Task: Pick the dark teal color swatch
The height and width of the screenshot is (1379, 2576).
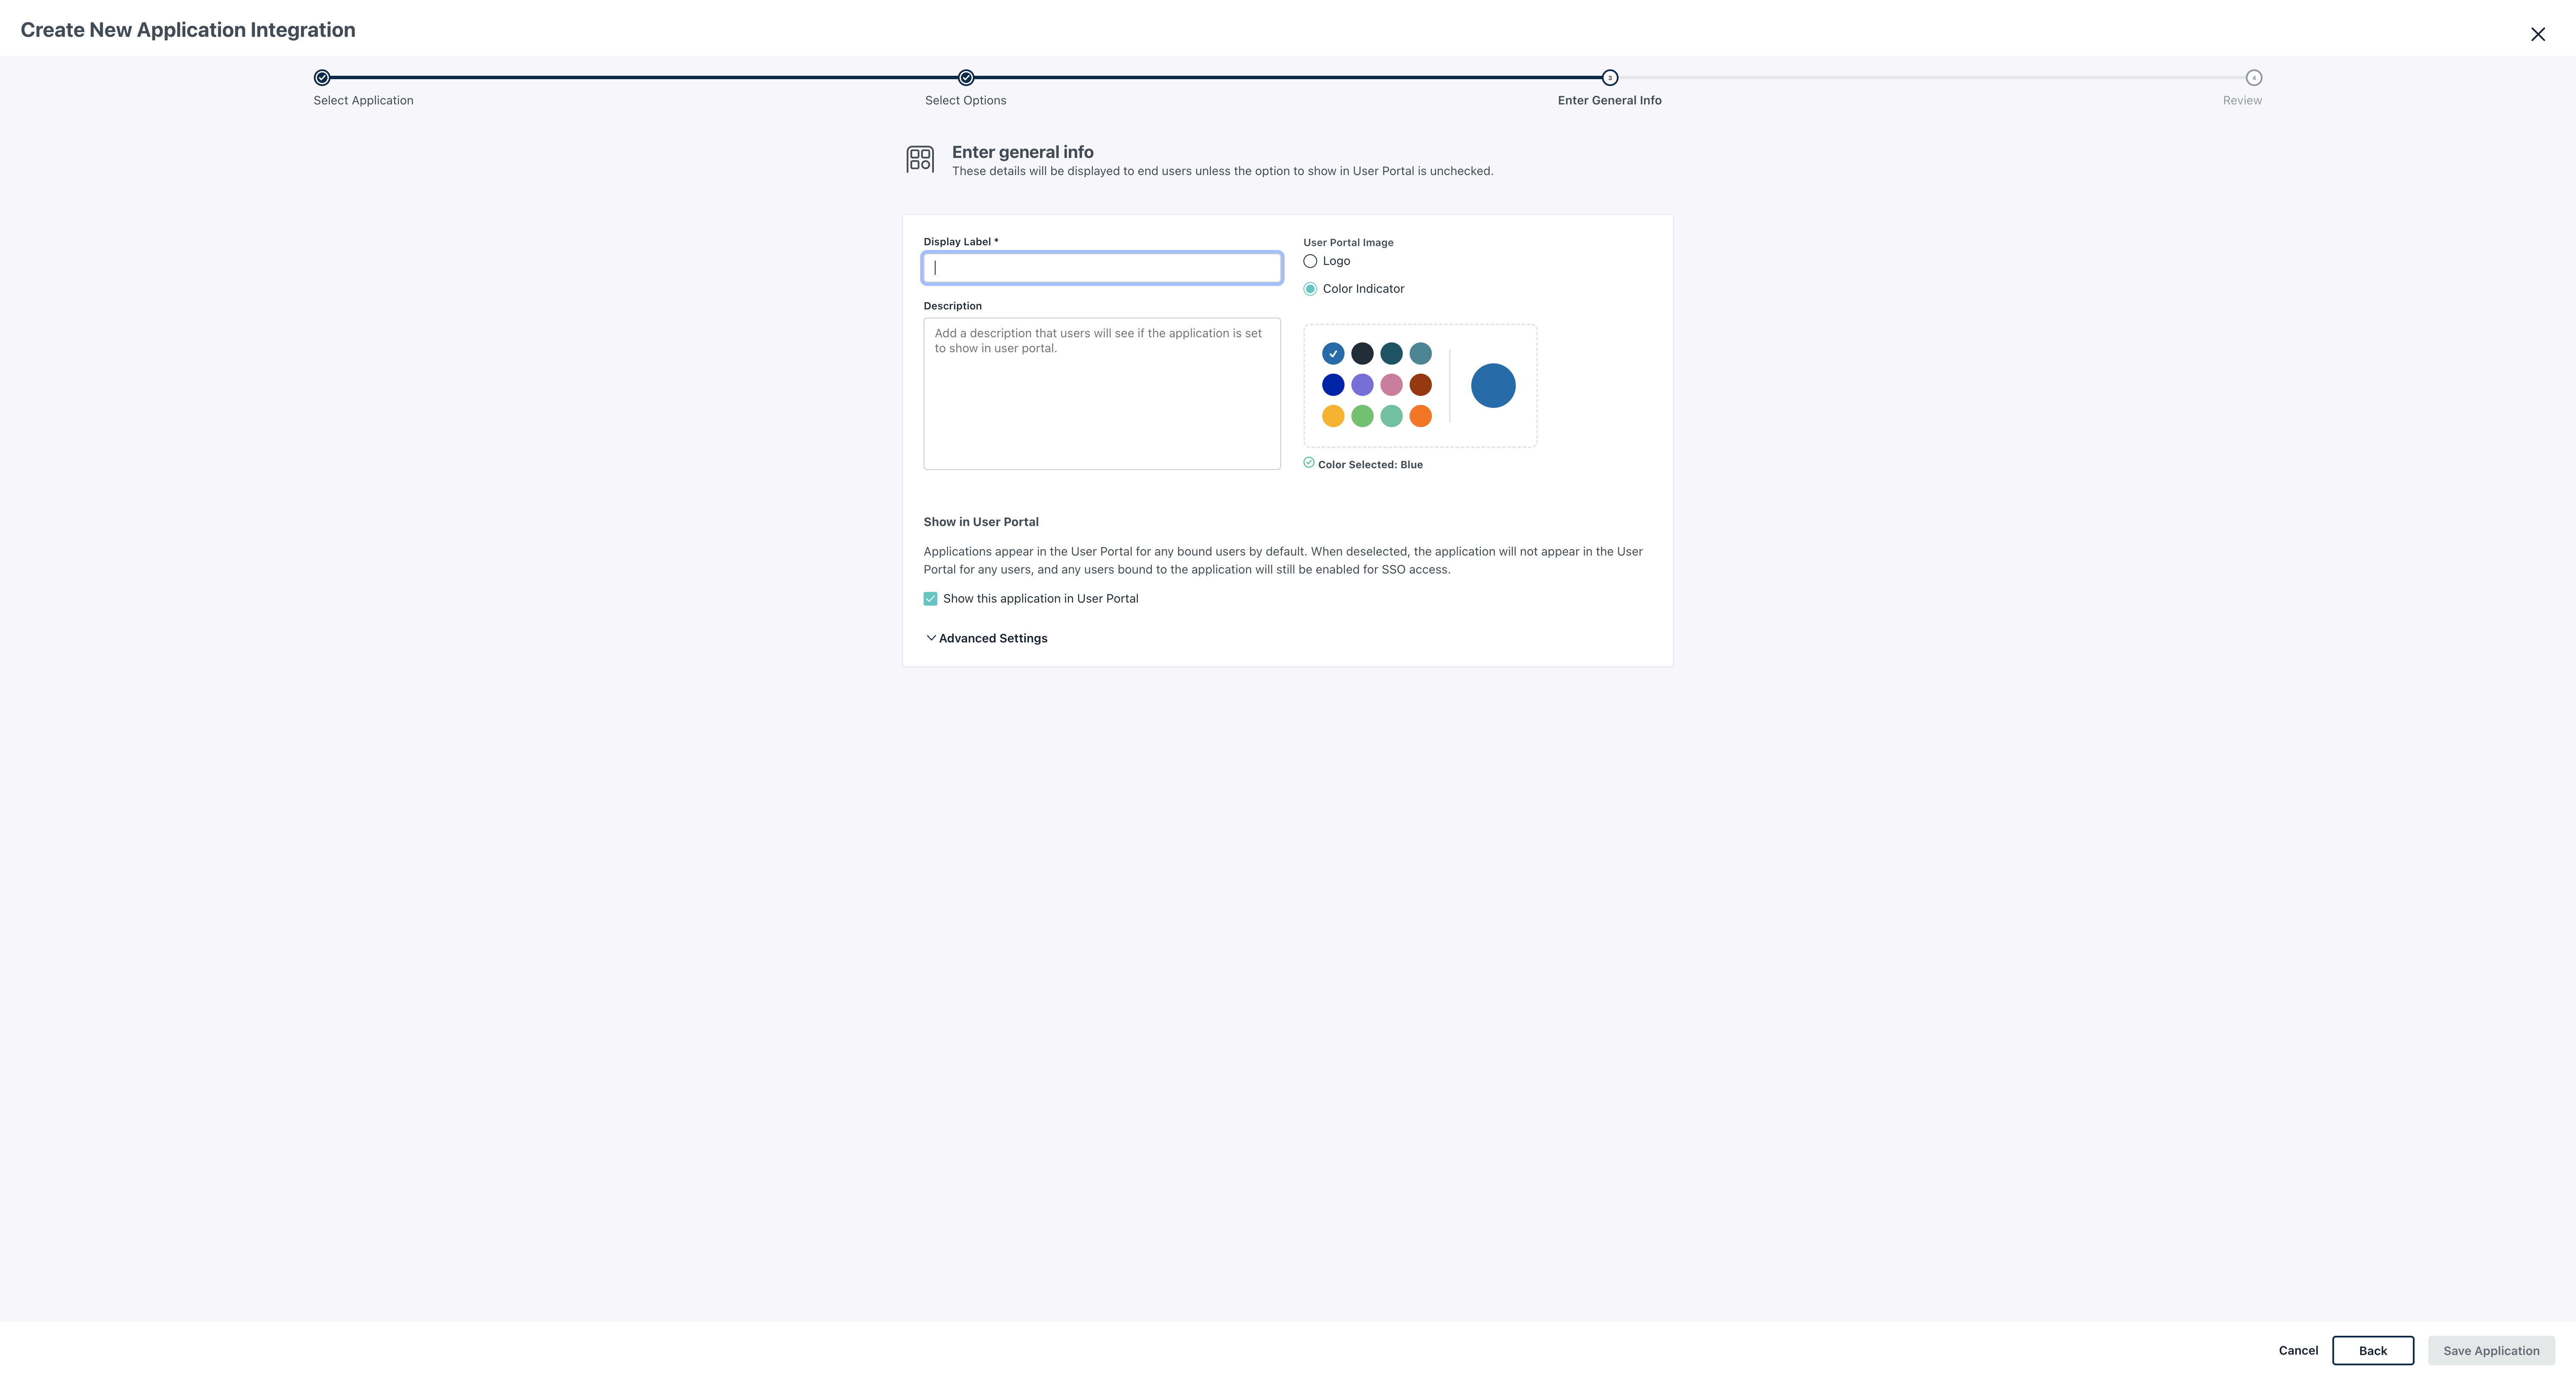Action: (x=1391, y=354)
